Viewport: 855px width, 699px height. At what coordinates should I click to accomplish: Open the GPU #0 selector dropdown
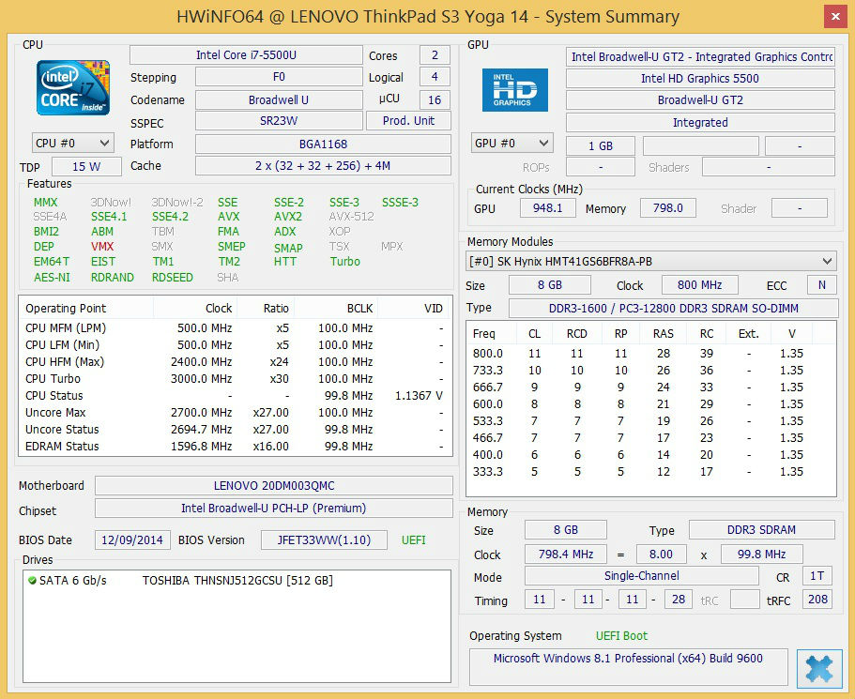click(x=511, y=144)
